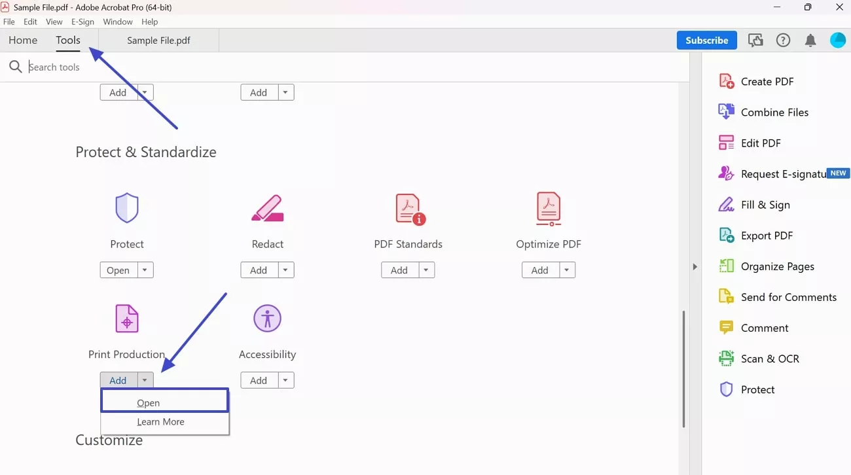
Task: Select Create PDF in right sidebar
Action: coord(765,81)
